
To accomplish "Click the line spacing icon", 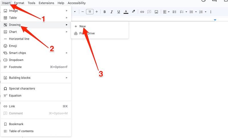I will (174, 12).
